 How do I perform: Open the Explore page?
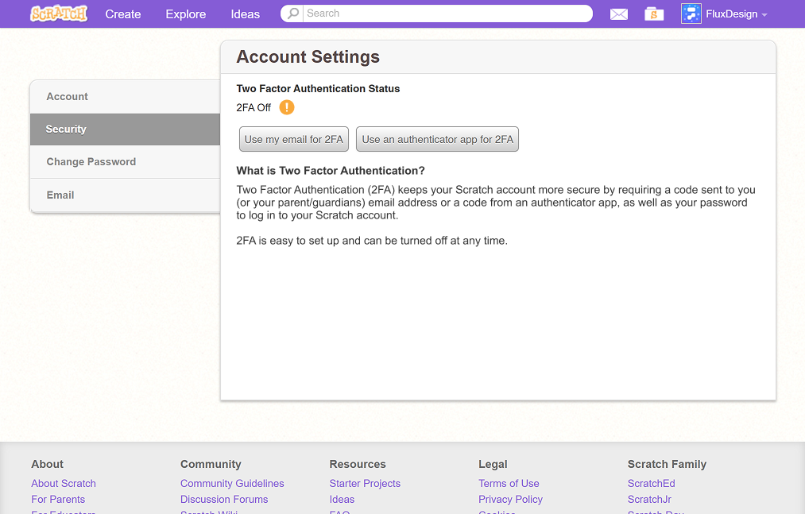pos(186,14)
